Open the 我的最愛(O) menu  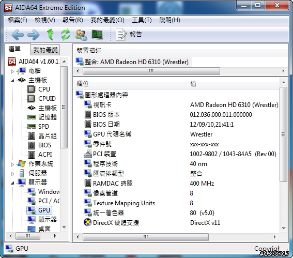tap(107, 20)
